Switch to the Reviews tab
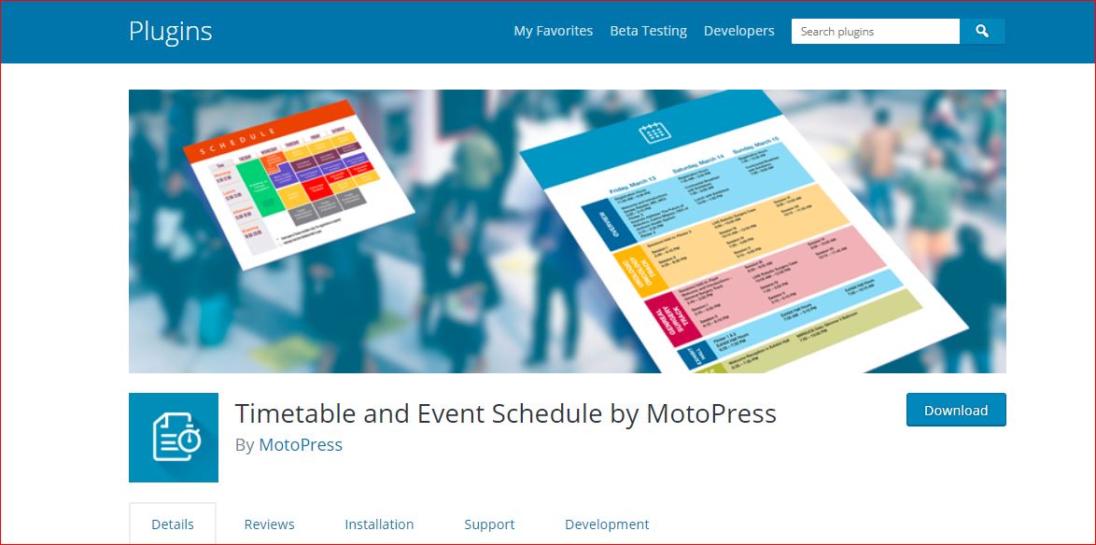The height and width of the screenshot is (545, 1096). click(269, 524)
